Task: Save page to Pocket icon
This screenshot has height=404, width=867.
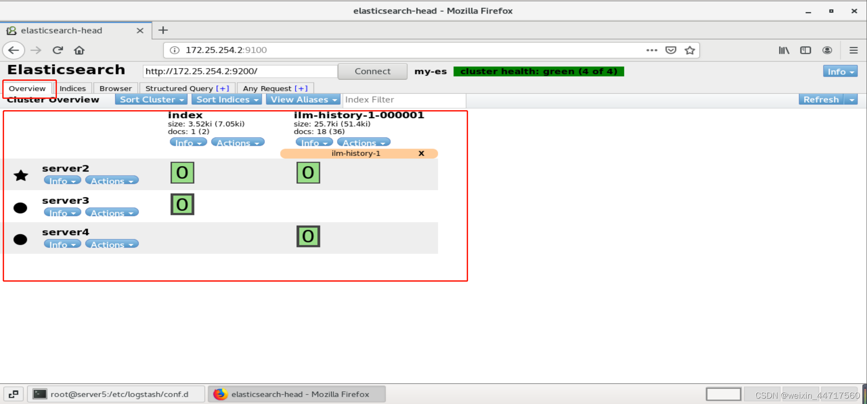Action: point(671,50)
